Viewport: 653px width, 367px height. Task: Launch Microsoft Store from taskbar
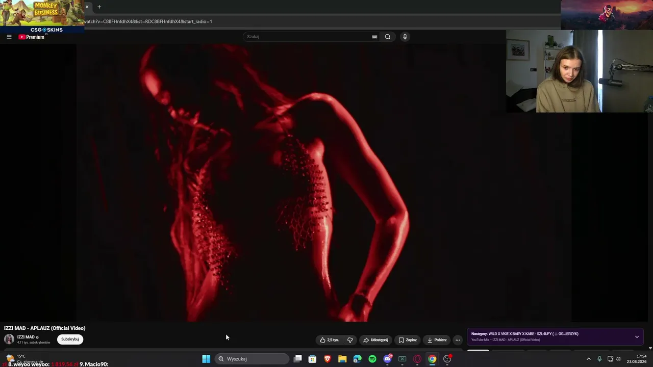(313, 359)
